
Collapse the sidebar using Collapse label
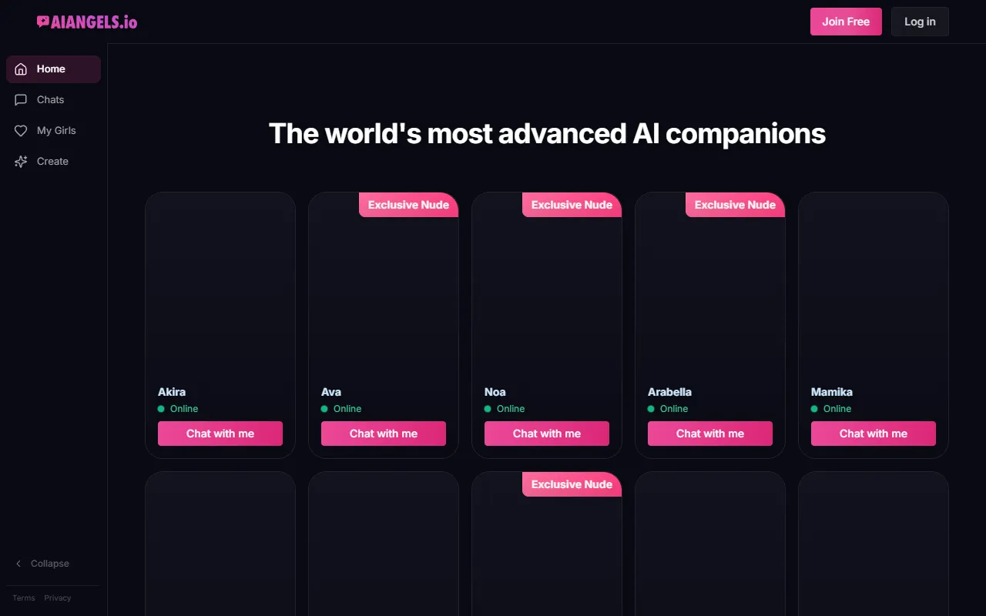pyautogui.click(x=50, y=564)
